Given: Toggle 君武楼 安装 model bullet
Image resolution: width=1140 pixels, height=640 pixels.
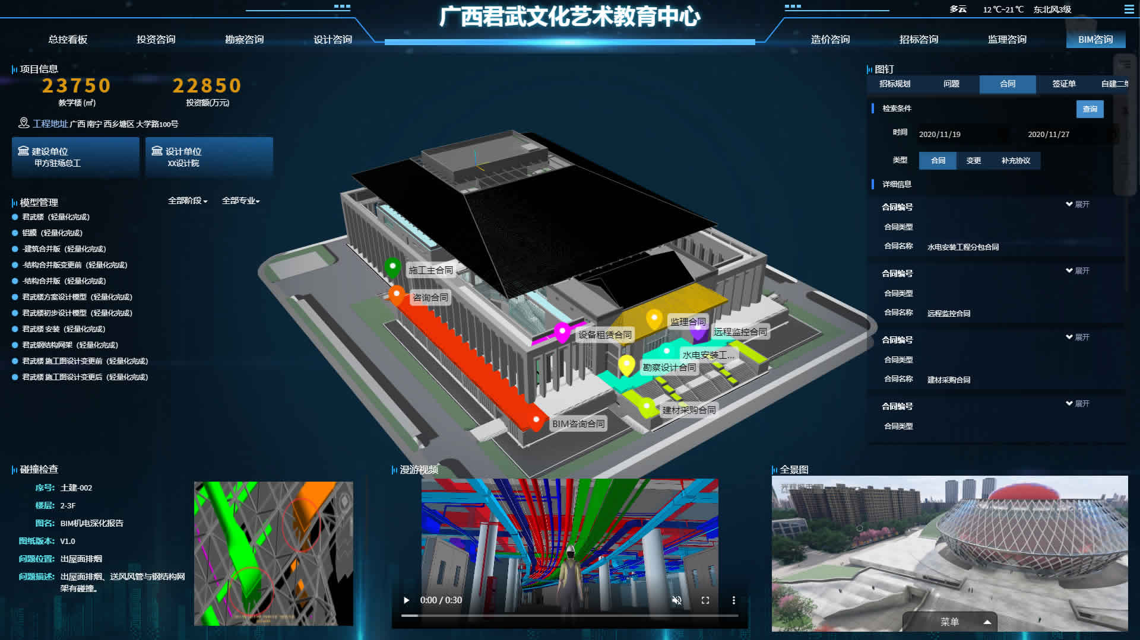Looking at the screenshot, I should coord(15,329).
